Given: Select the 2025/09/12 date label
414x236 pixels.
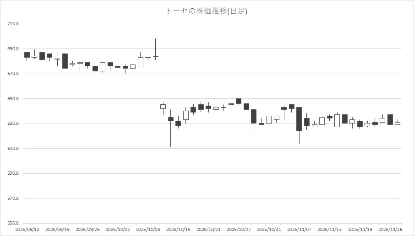Looking at the screenshot, I should (27, 229).
